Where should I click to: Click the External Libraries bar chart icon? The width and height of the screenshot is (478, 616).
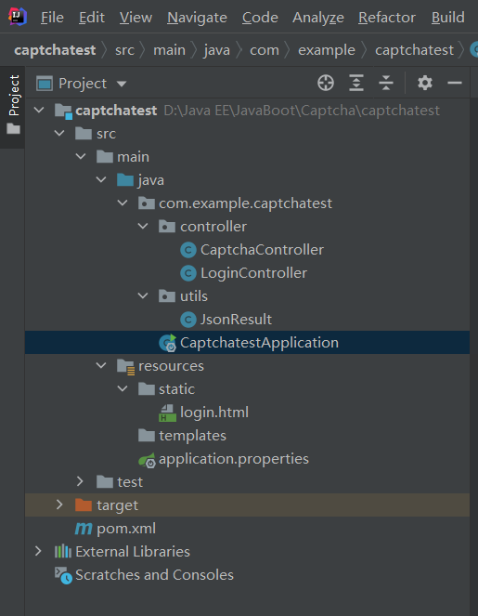[63, 552]
